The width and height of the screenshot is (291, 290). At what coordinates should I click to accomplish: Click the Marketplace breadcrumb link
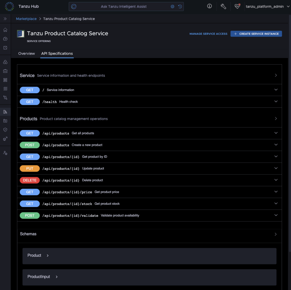pyautogui.click(x=26, y=19)
